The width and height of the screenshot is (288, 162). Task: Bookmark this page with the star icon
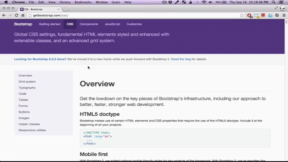242,15
